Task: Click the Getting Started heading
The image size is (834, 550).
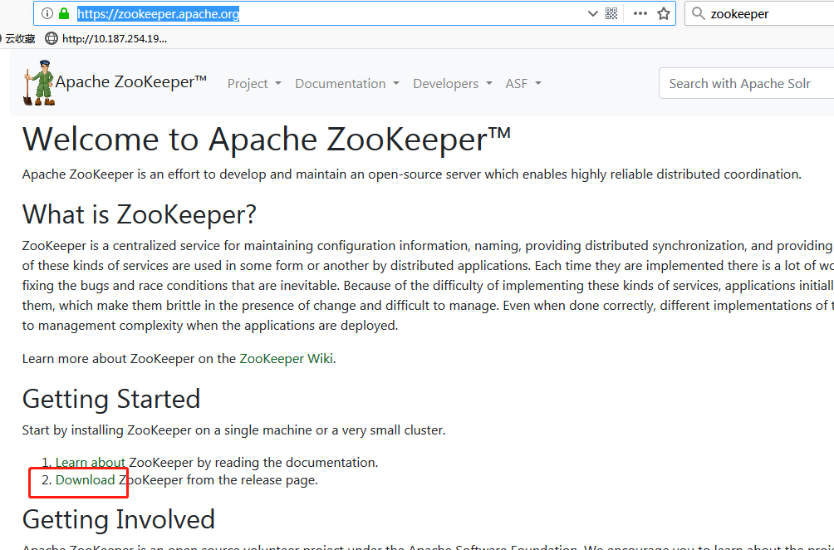Action: pos(111,399)
